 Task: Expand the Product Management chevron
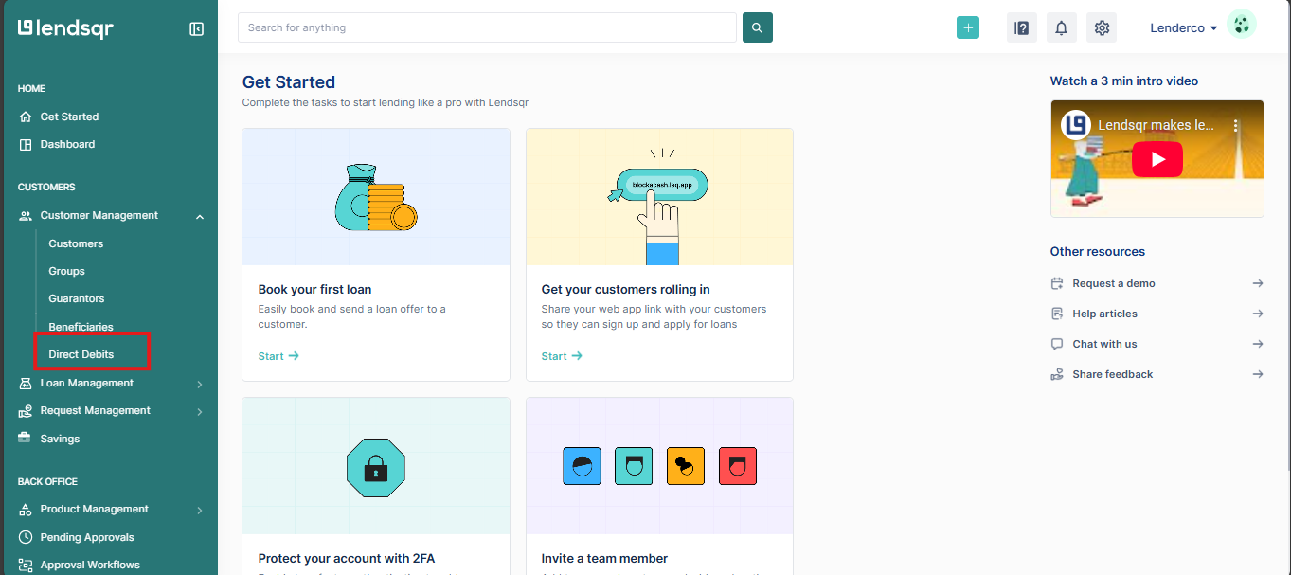[200, 511]
